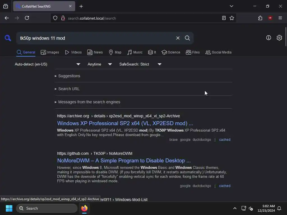Expand the Search URL section
Screen dimensions: 287x215
67,89
